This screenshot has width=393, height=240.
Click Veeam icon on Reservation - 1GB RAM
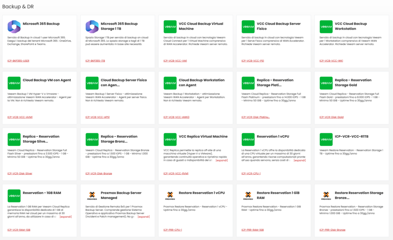14,196
